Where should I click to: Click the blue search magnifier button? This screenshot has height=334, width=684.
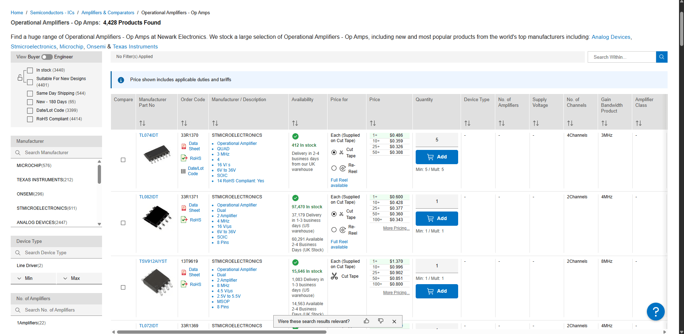click(662, 57)
